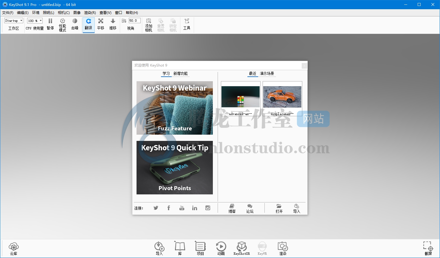
Task: Open the Lighting (照明) menu
Action: [x=49, y=13]
